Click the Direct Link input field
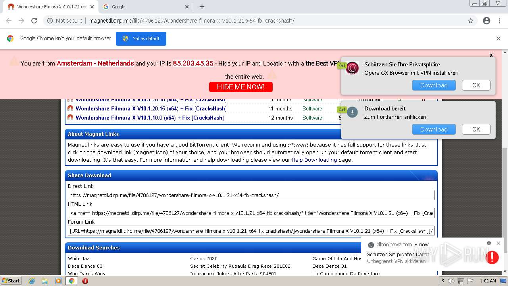This screenshot has width=508, height=286. (251, 195)
